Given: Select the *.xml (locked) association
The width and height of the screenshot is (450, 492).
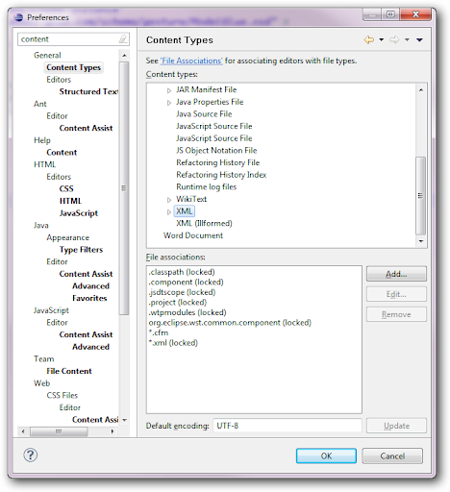Looking at the screenshot, I should (173, 343).
